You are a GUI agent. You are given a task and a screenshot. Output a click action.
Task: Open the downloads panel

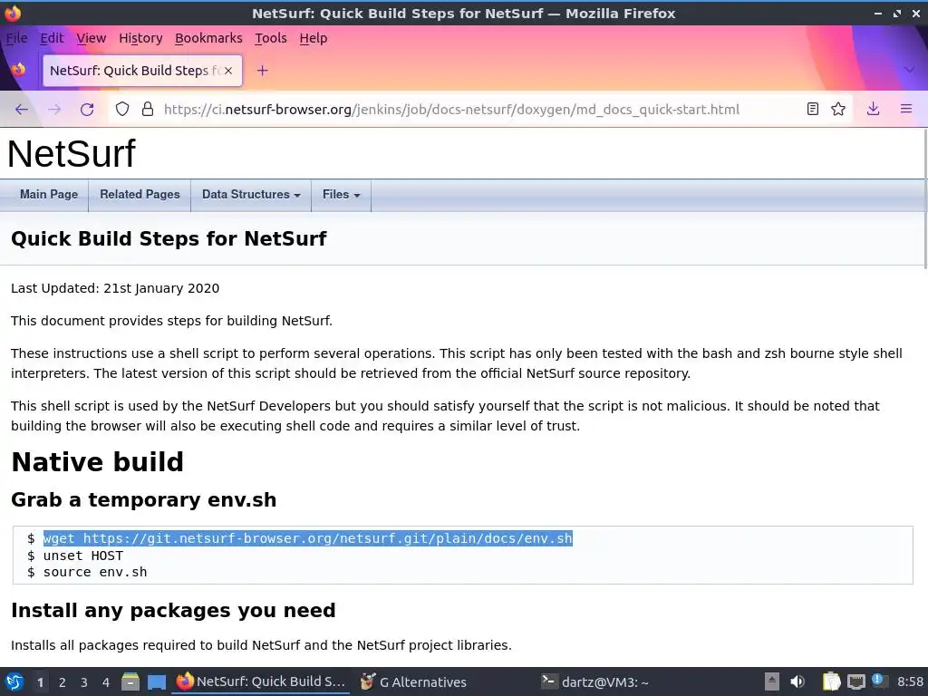coord(873,109)
